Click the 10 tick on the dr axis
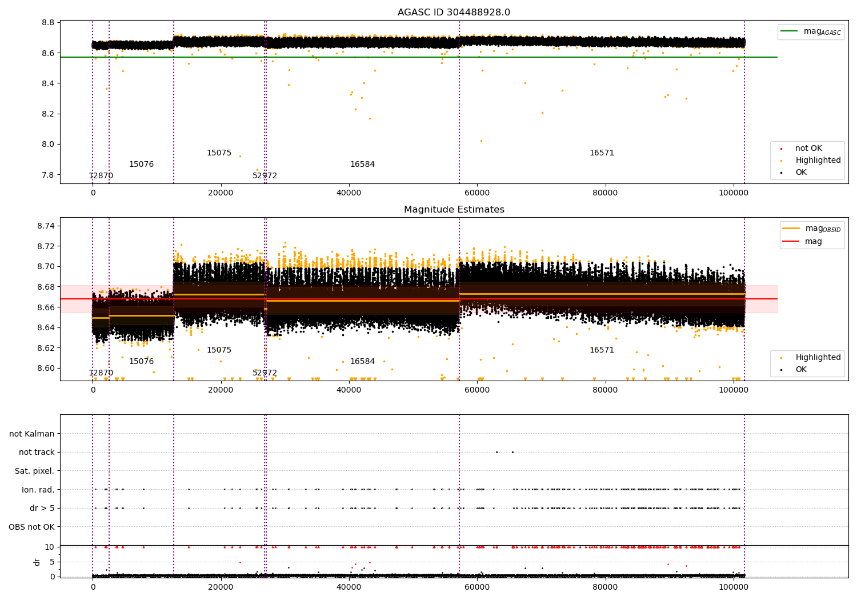The height and width of the screenshot is (600, 857). (50, 547)
